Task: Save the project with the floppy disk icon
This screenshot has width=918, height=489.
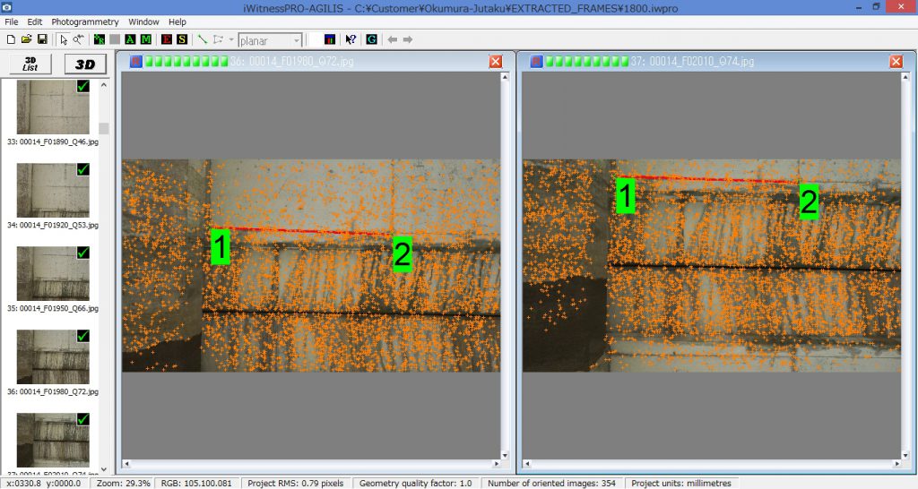Action: click(42, 39)
